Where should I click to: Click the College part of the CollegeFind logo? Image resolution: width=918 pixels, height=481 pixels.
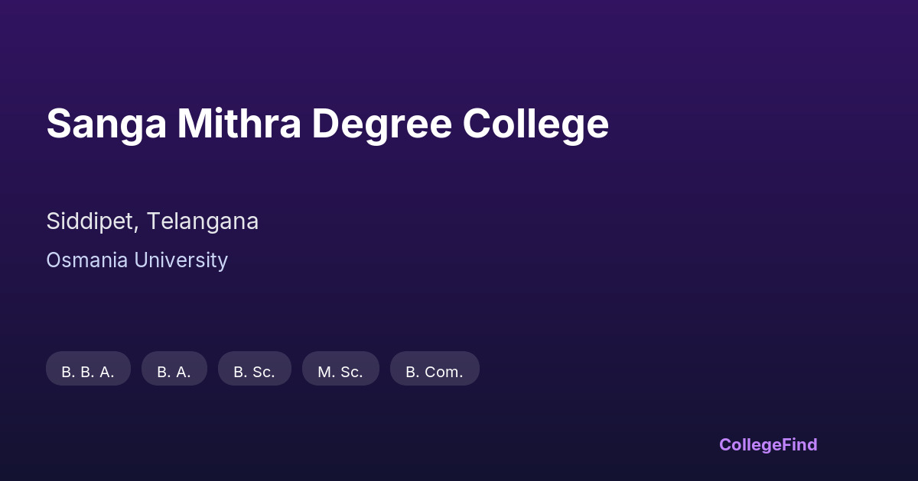click(748, 444)
